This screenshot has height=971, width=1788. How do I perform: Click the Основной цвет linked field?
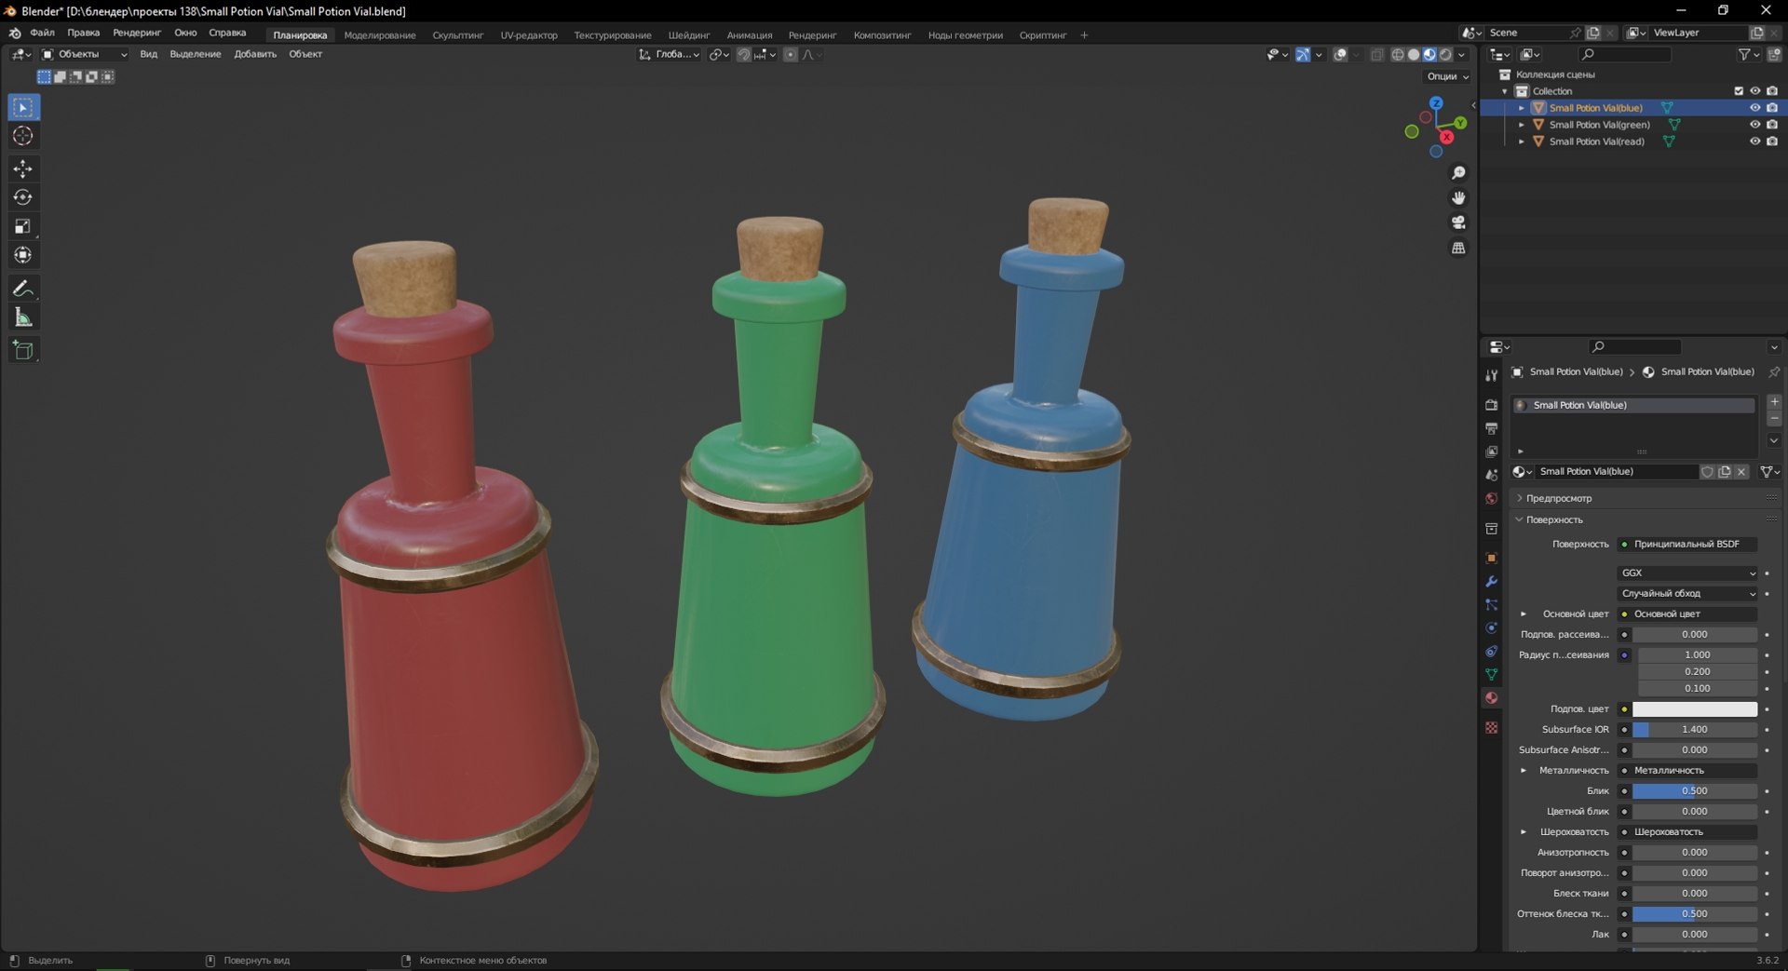[x=1688, y=614]
